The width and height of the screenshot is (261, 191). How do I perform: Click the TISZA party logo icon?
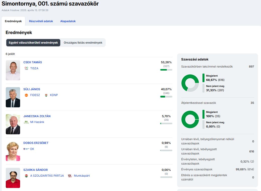(x=26, y=68)
